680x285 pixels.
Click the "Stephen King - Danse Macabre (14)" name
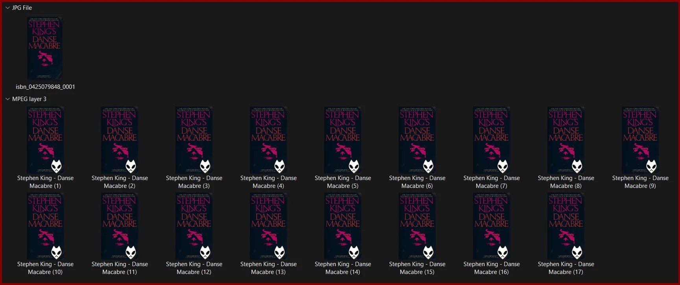click(x=343, y=268)
